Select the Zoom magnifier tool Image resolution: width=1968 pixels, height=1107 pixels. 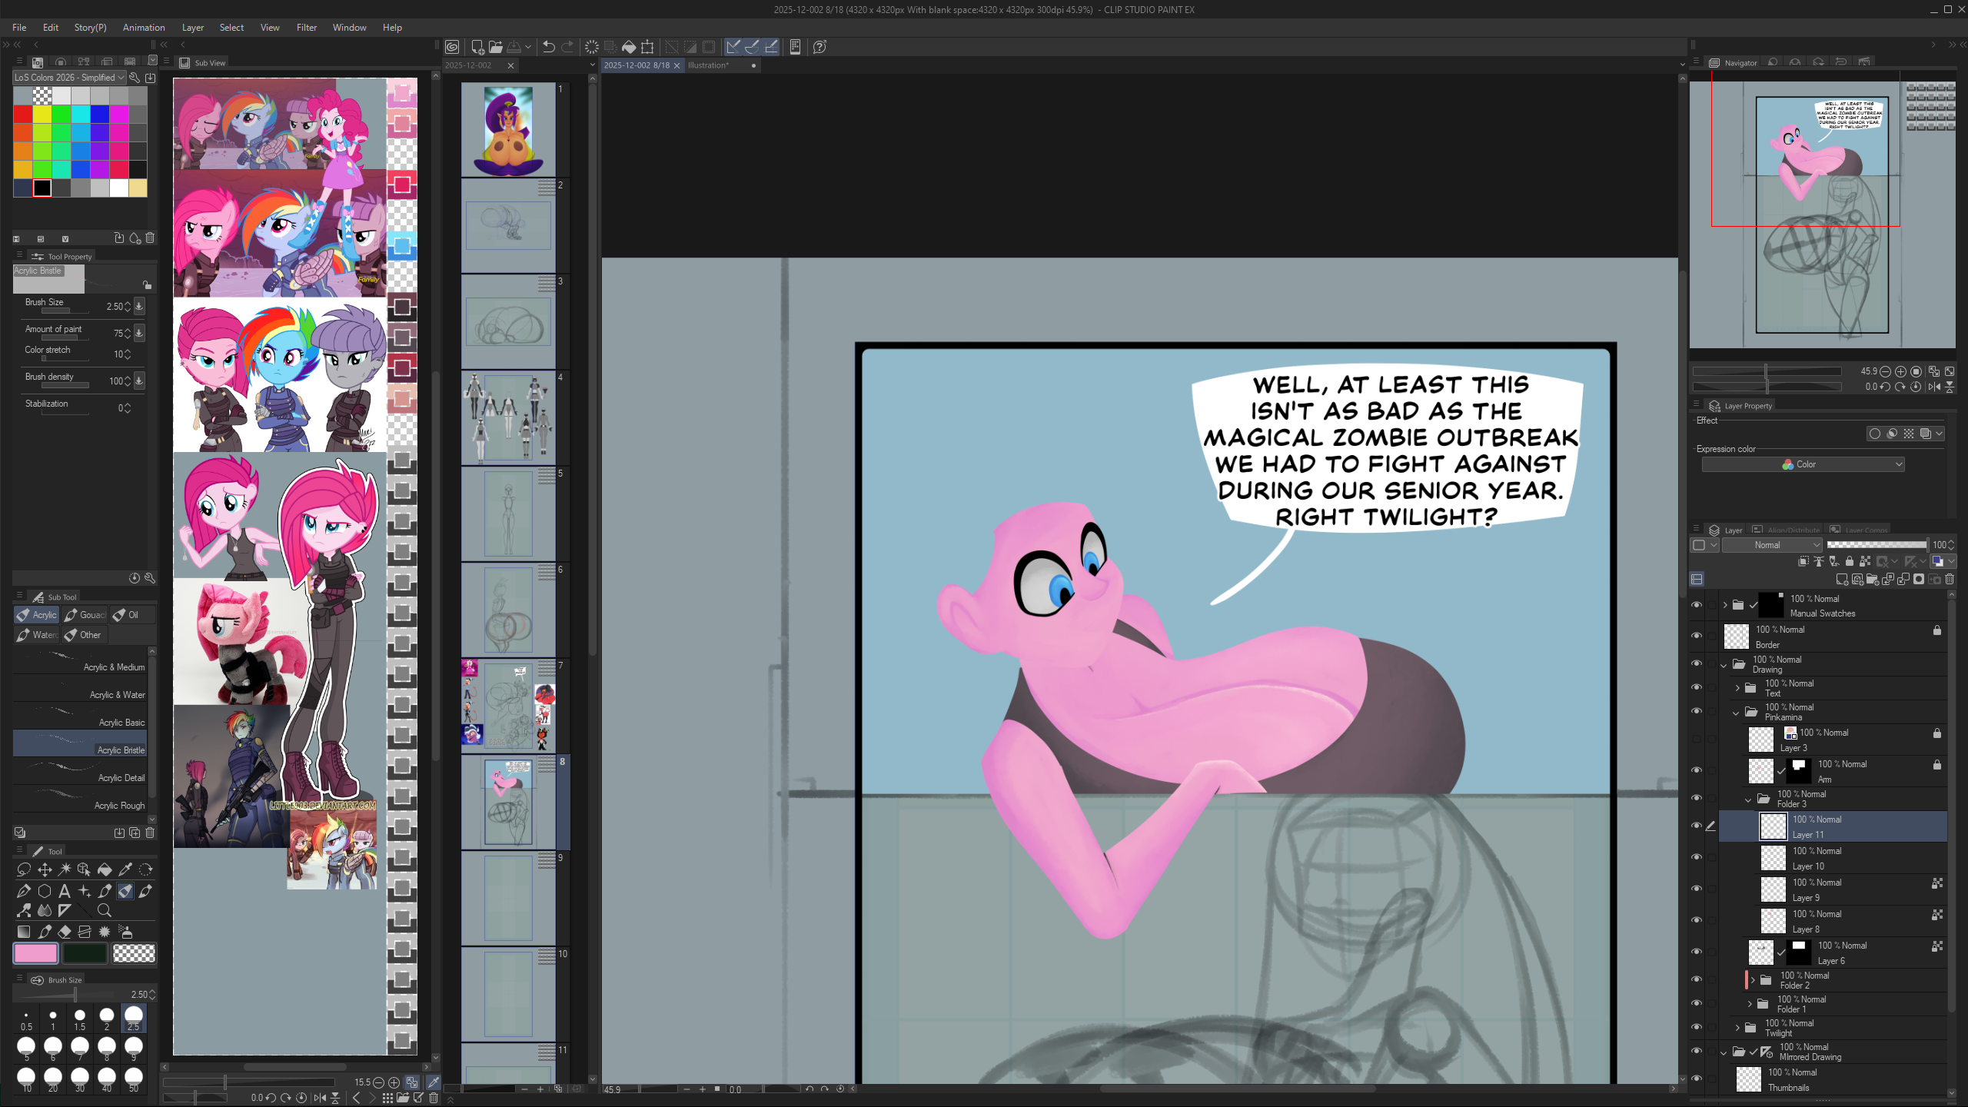105,911
